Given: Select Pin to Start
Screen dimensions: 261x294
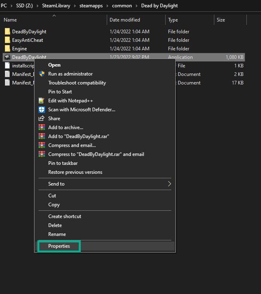Looking at the screenshot, I should coord(60,92).
